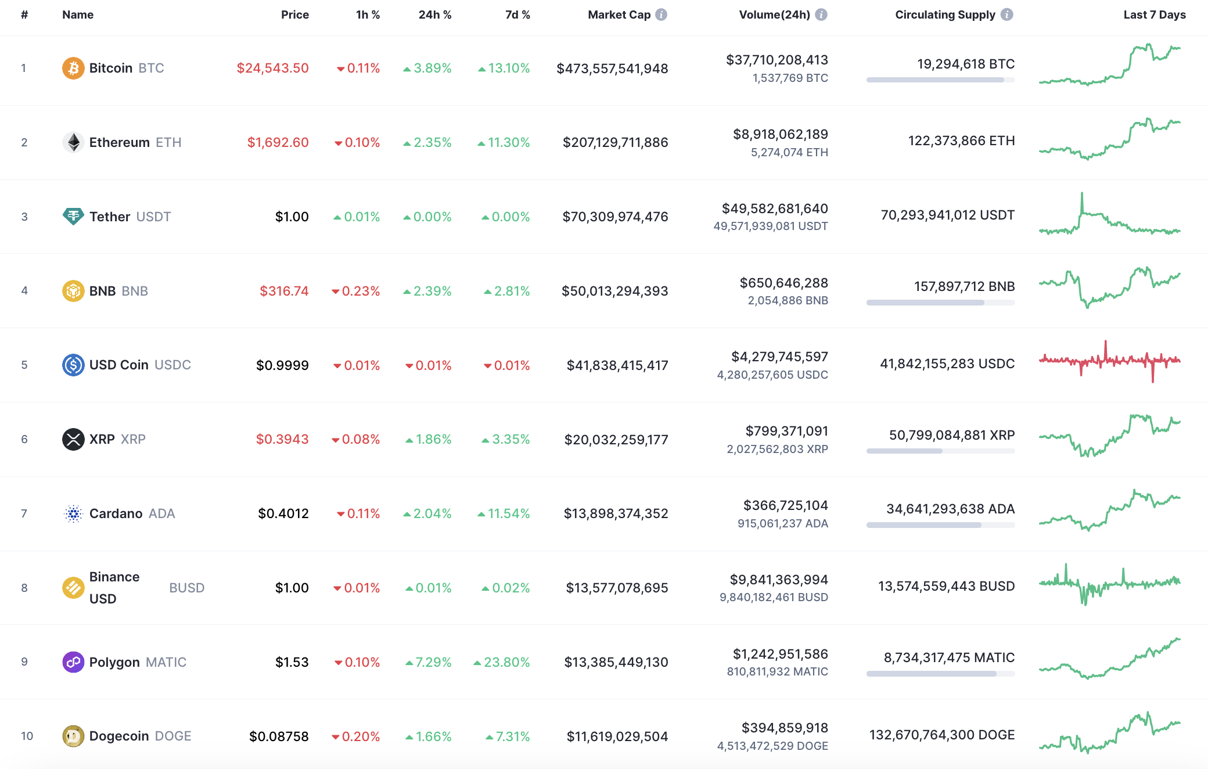Click the Cardano ADA logo
1208x769 pixels.
[73, 513]
